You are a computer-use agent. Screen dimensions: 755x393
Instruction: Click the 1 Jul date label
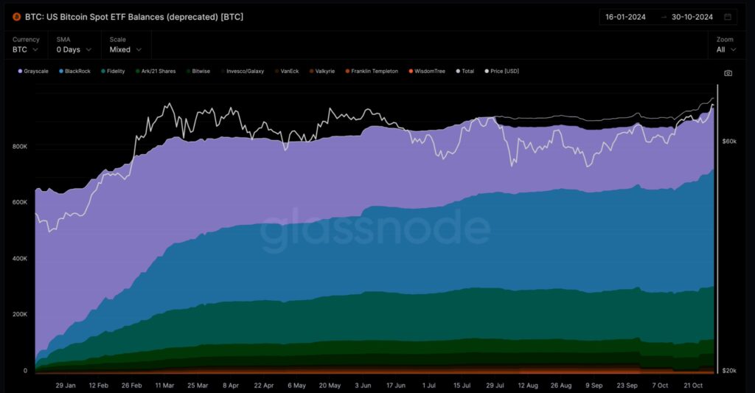point(428,386)
